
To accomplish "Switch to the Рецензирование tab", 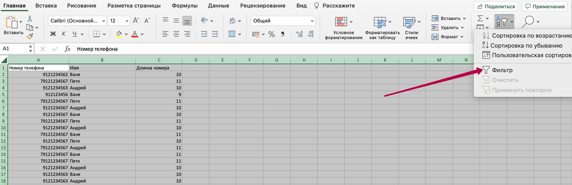I will click(x=263, y=6).
